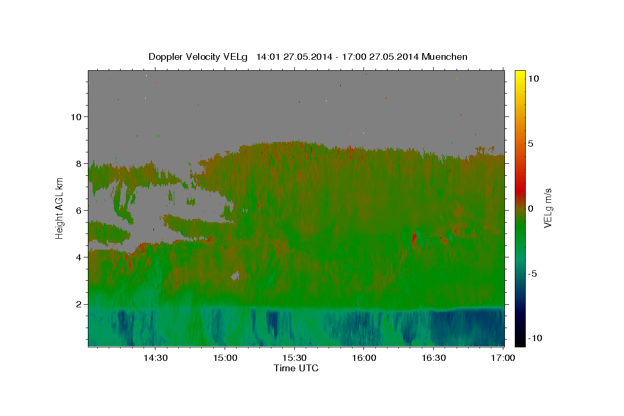
Task: Click the 10 km height tick label
Action: click(76, 117)
